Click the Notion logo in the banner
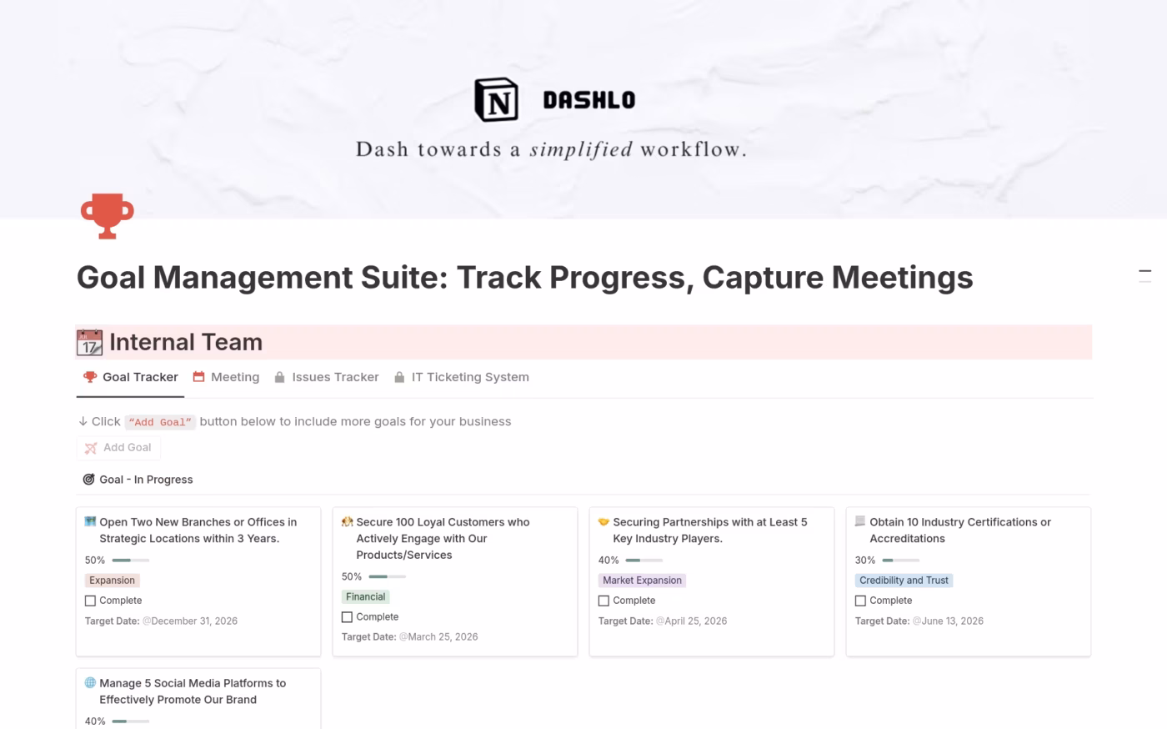This screenshot has width=1167, height=729. tap(496, 100)
